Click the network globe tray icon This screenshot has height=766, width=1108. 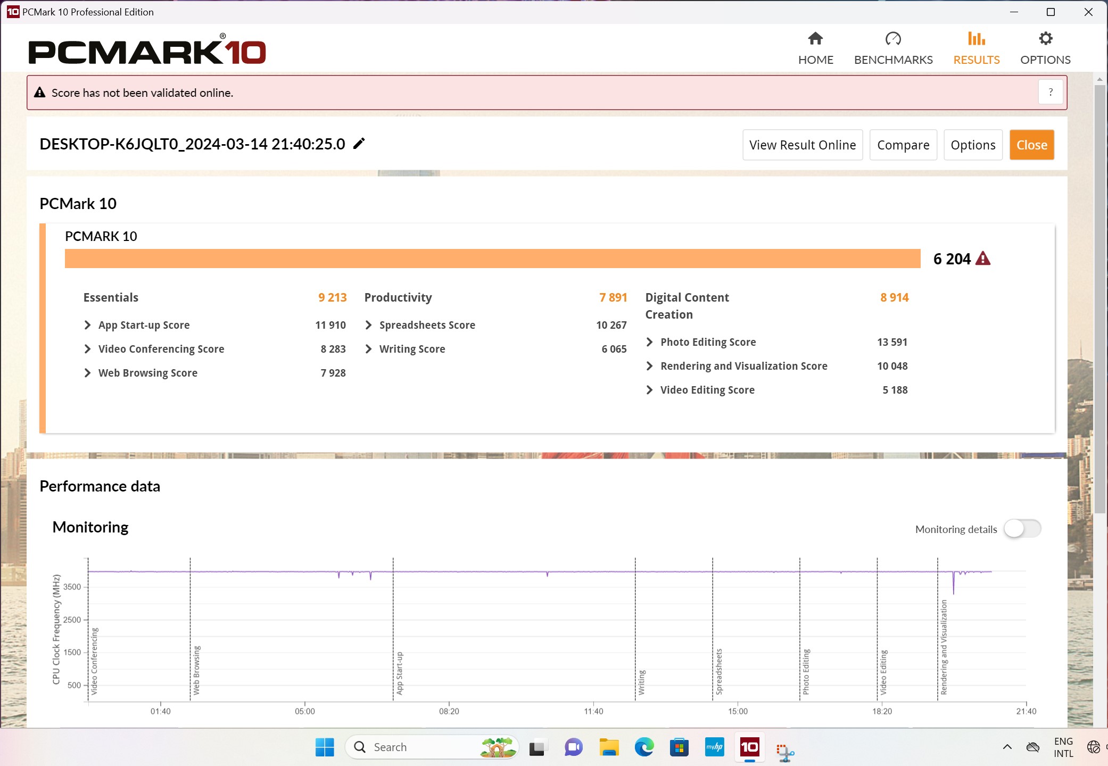click(1093, 747)
